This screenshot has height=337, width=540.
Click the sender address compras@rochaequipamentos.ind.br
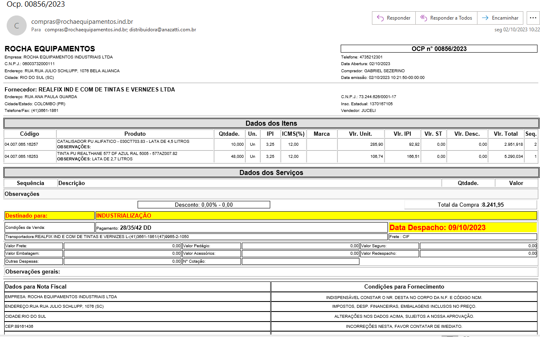[x=82, y=22]
